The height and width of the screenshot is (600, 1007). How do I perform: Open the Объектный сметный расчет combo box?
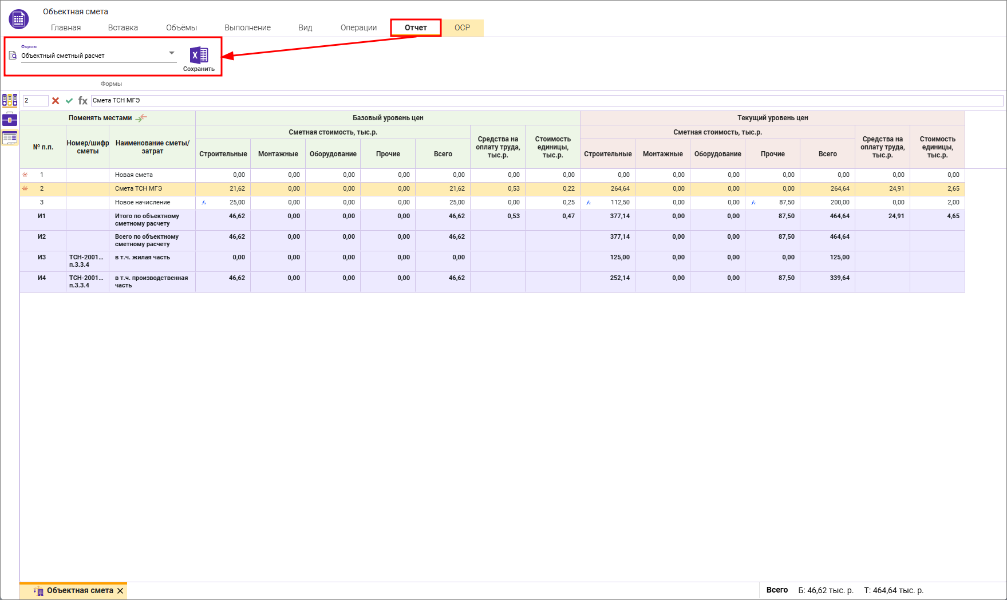92,56
